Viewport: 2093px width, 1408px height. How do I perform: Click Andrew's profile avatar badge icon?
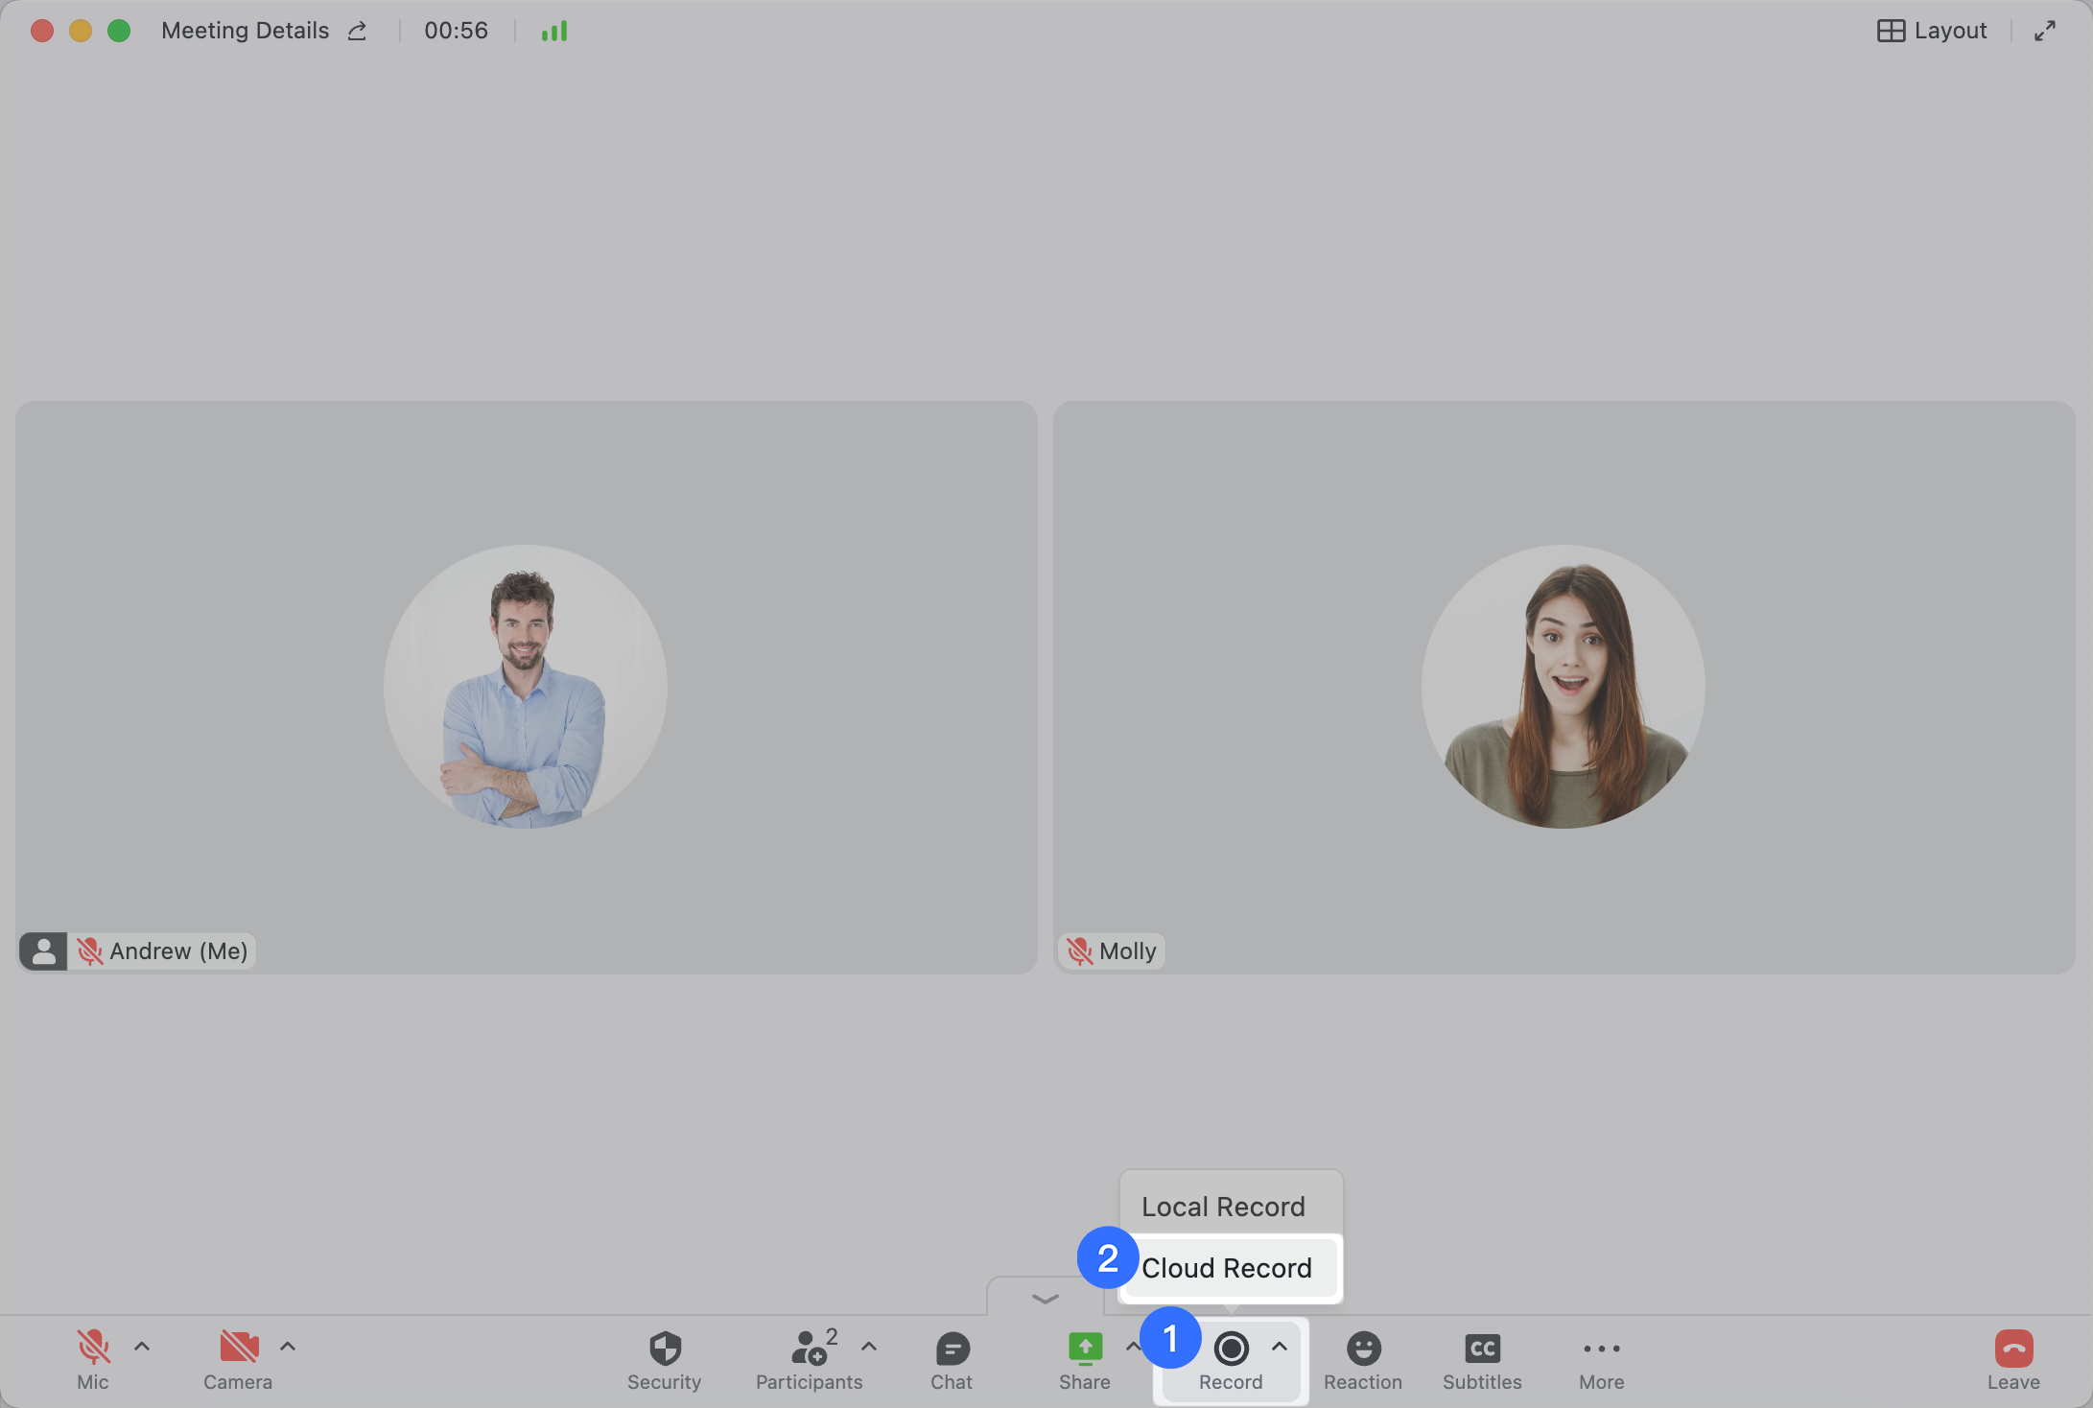coord(43,950)
